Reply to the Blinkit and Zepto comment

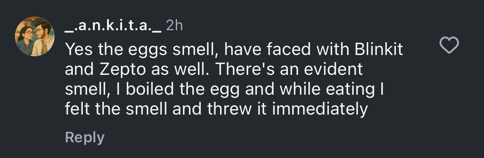[x=84, y=137]
